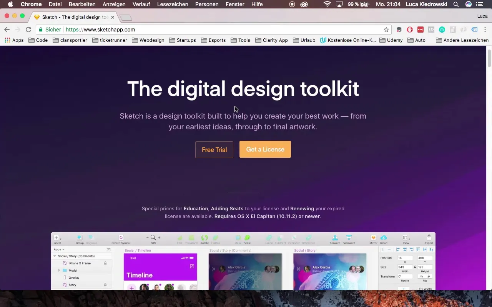Screen dimensions: 492x307
Task: Open the Chrome three-dot menu
Action: coord(485,30)
